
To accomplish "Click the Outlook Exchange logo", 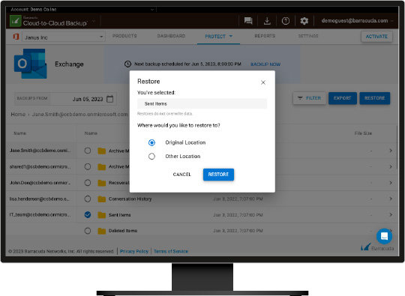I will [x=31, y=64].
